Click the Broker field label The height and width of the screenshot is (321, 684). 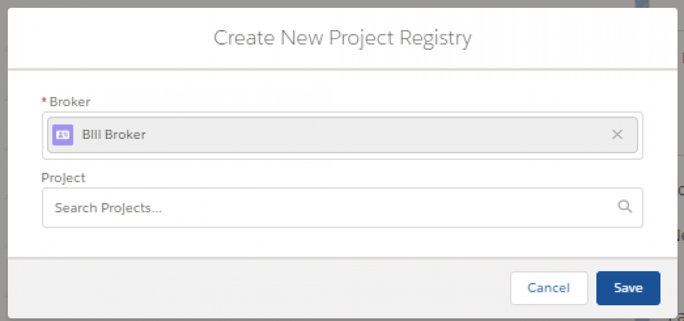click(x=70, y=102)
